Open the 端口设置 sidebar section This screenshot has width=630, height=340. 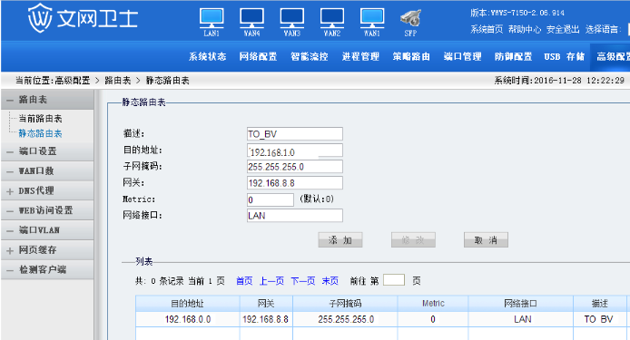[47, 151]
